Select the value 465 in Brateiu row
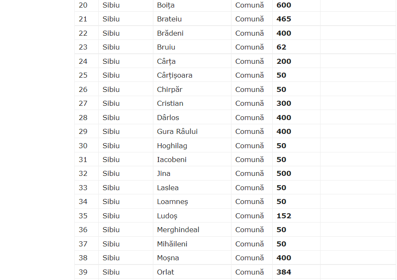 284,19
